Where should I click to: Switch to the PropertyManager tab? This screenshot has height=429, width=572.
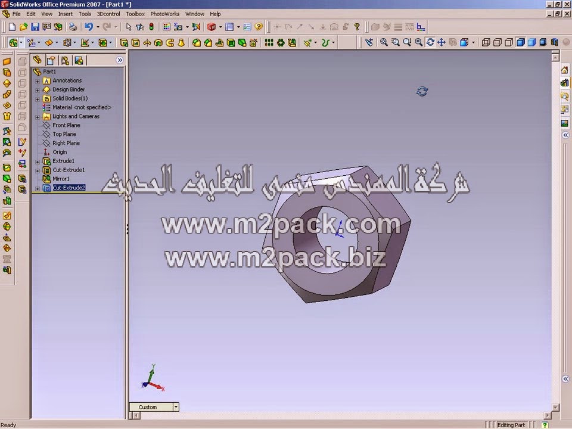(51, 60)
